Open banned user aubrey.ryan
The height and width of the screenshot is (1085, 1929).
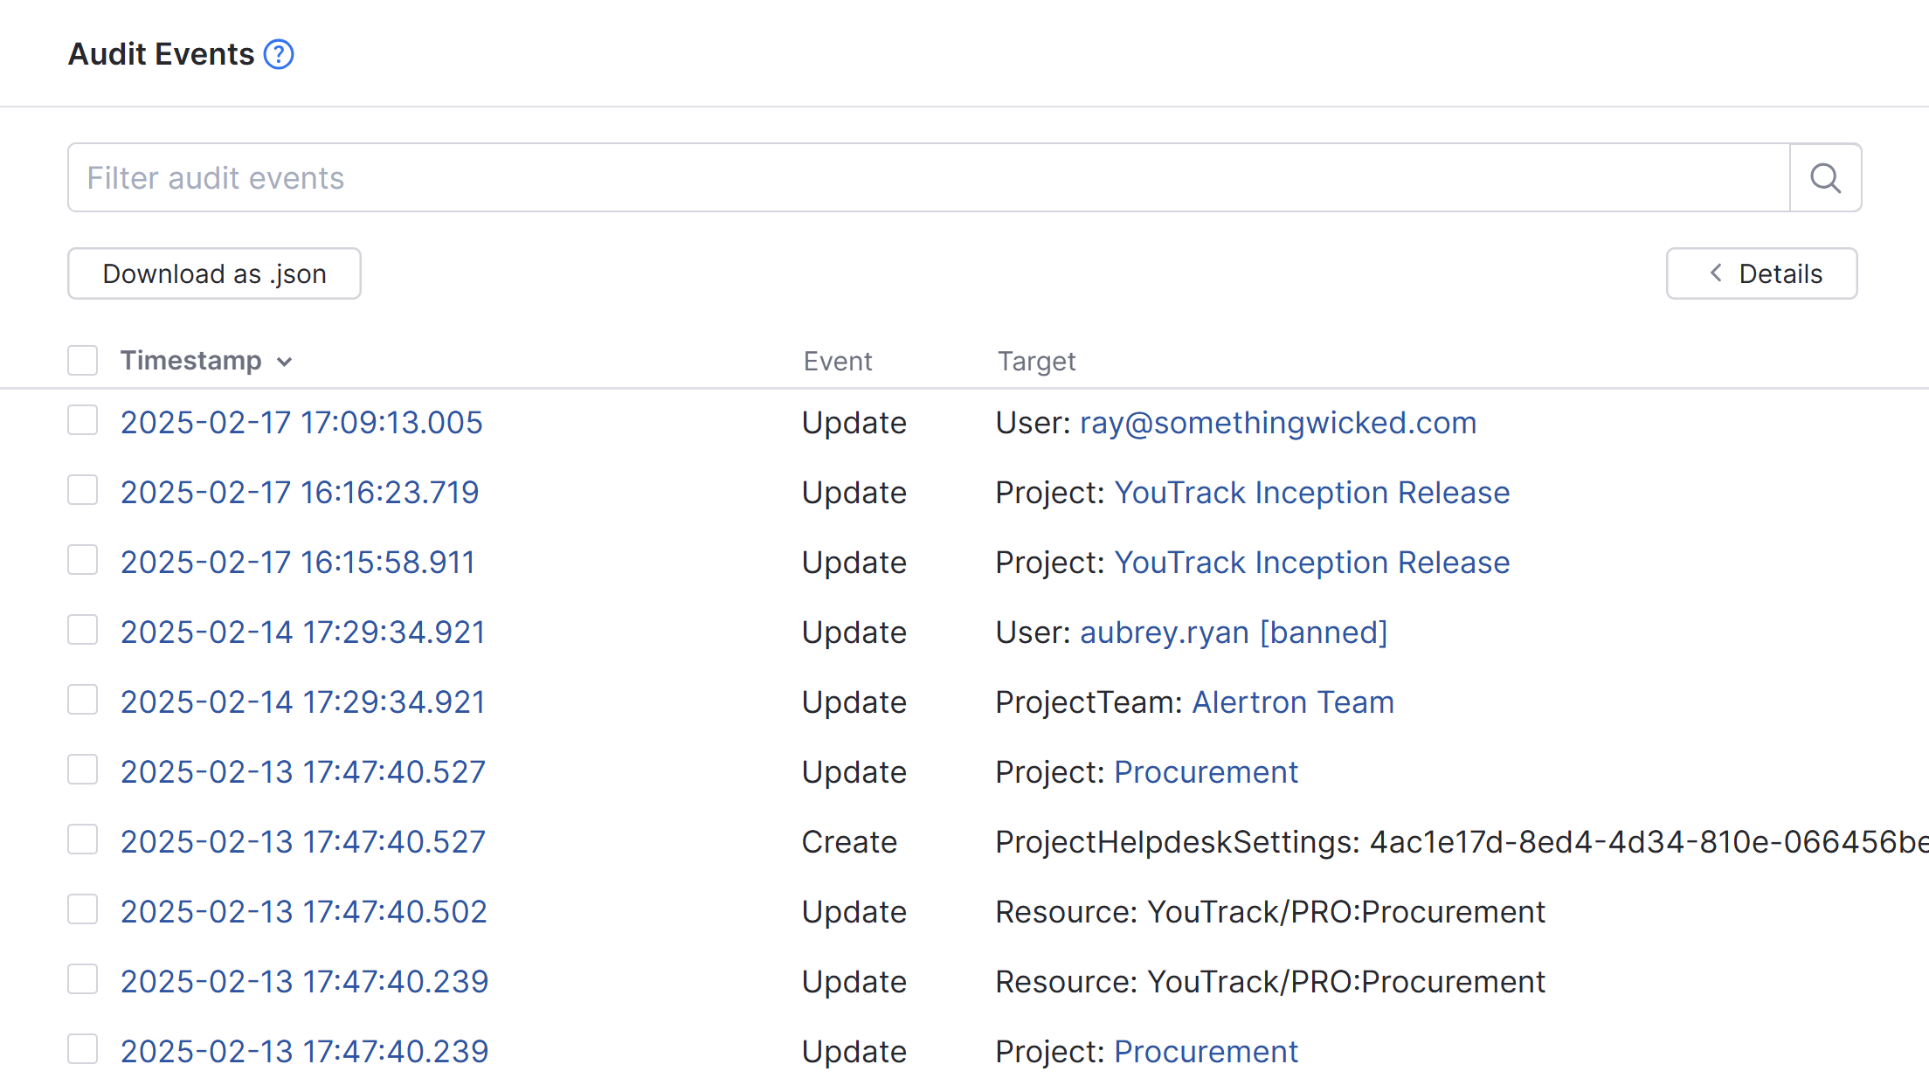tap(1234, 632)
